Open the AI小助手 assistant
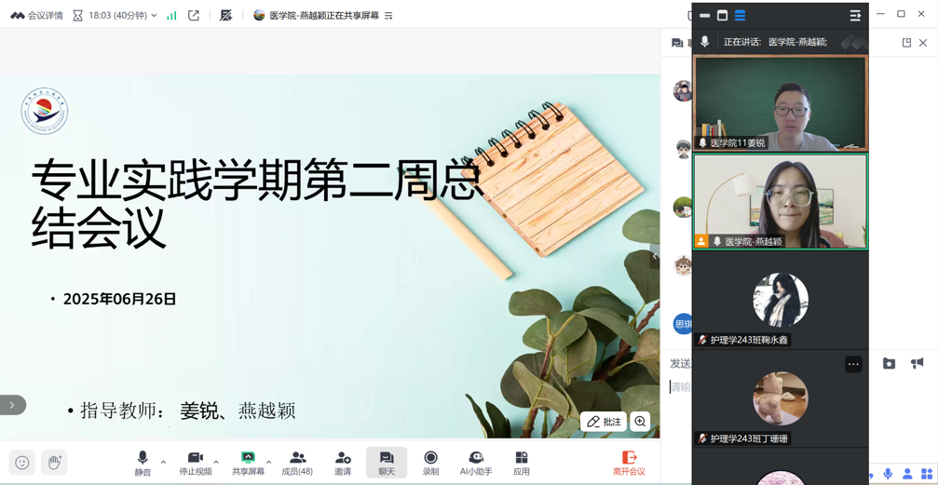 475,462
